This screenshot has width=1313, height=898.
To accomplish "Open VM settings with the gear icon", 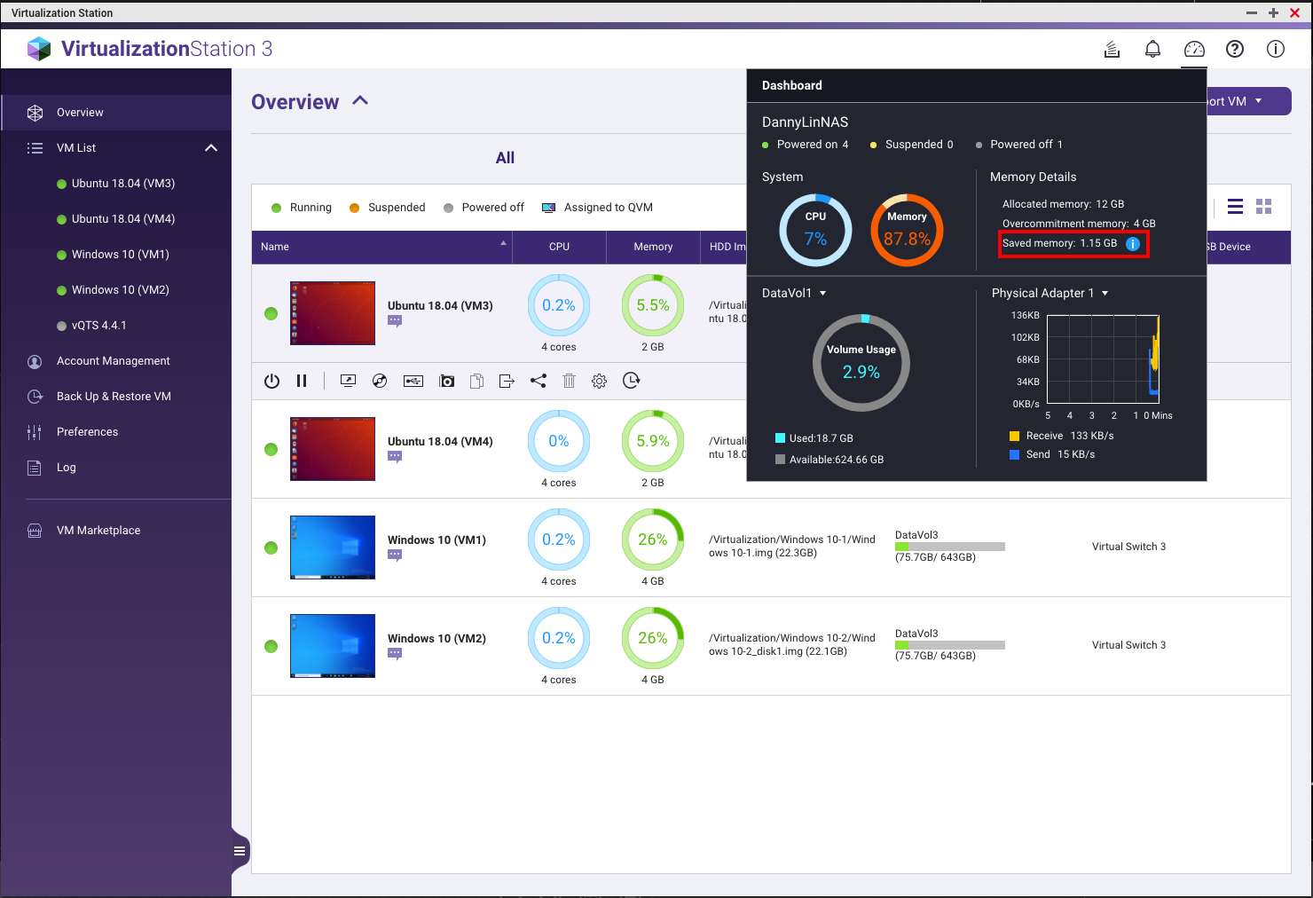I will [600, 381].
